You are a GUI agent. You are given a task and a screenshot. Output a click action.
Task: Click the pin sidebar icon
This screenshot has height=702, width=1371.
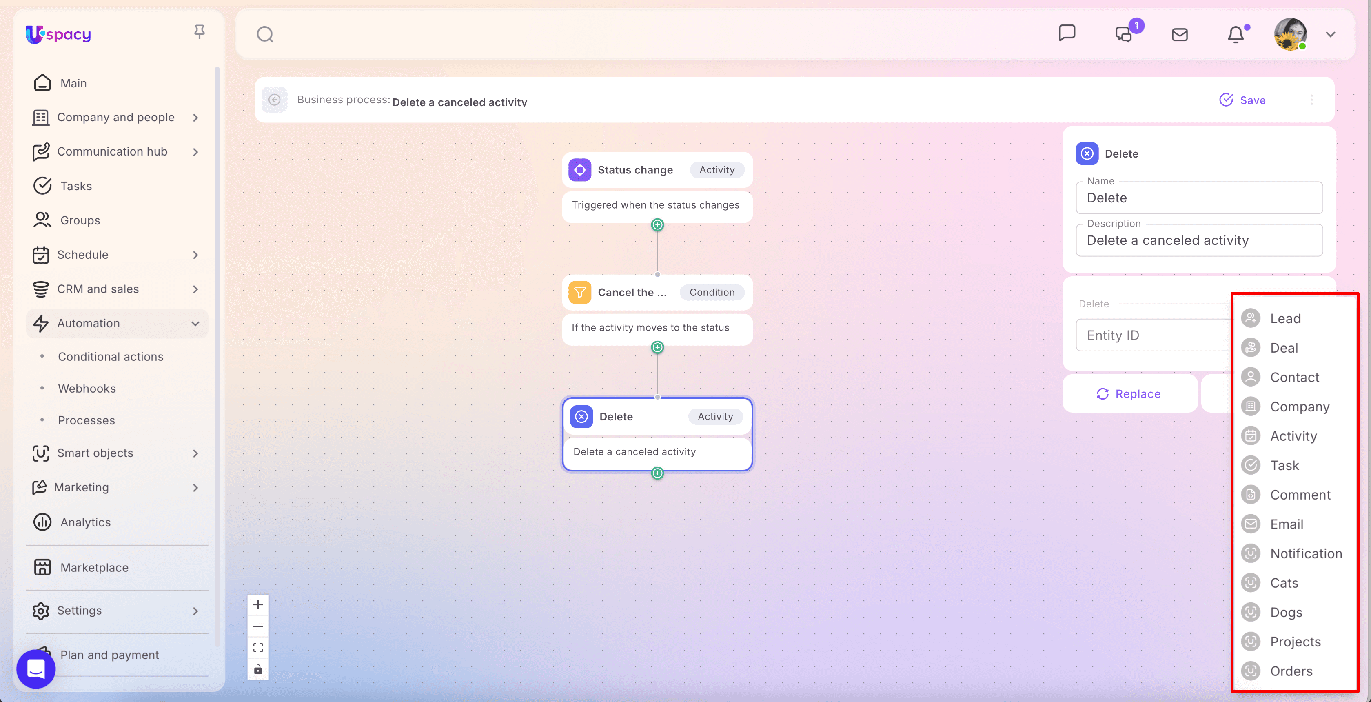pyautogui.click(x=199, y=33)
